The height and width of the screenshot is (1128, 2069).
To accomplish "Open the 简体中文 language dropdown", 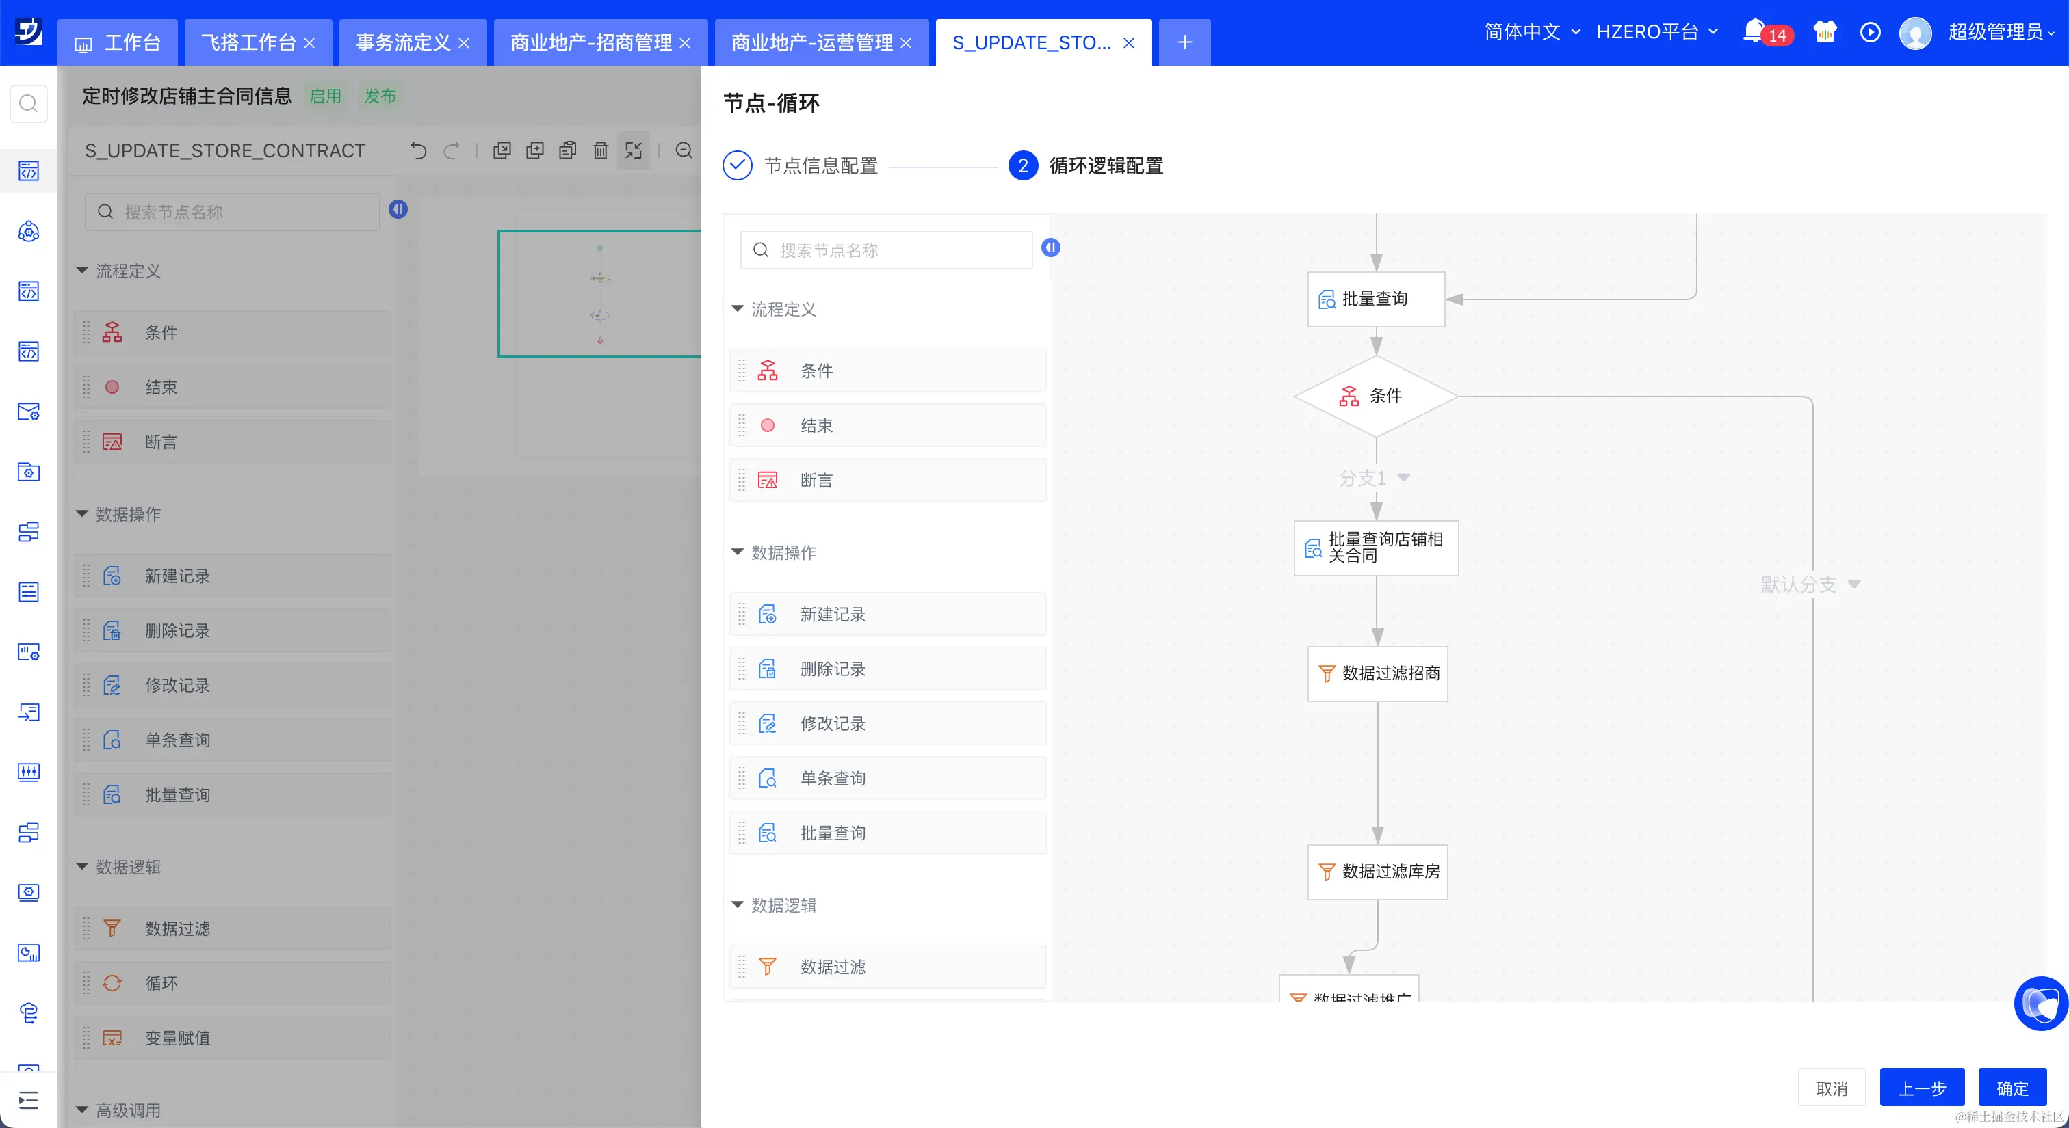I will click(1531, 32).
